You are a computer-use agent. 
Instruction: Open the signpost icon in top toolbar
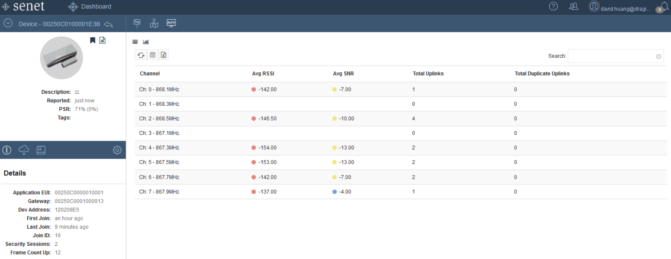point(137,23)
